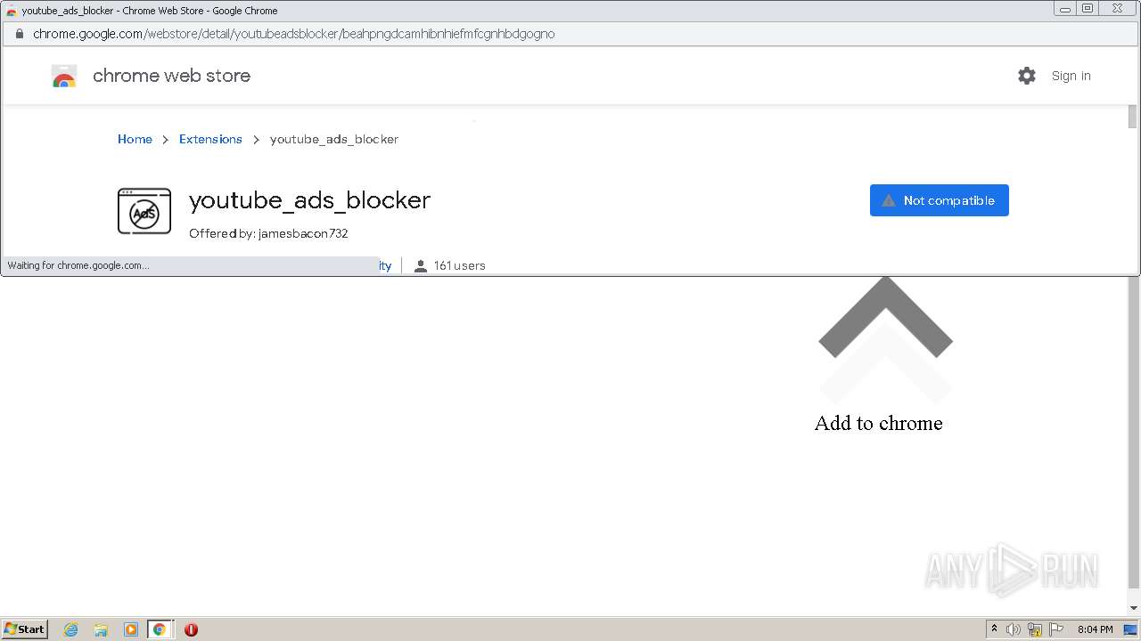Open Extensions breadcrumb link
This screenshot has height=641, width=1141.
pyautogui.click(x=210, y=139)
